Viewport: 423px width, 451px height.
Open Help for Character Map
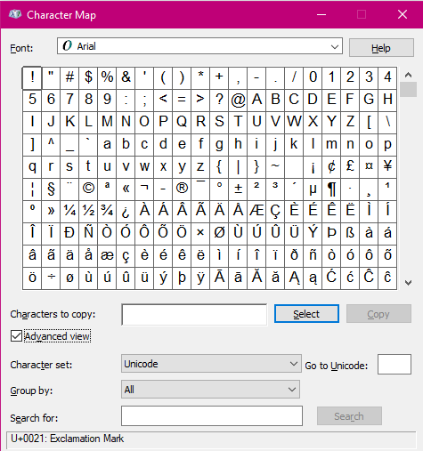pyautogui.click(x=381, y=47)
